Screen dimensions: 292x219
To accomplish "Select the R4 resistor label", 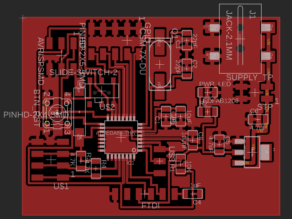I will 104,164.
